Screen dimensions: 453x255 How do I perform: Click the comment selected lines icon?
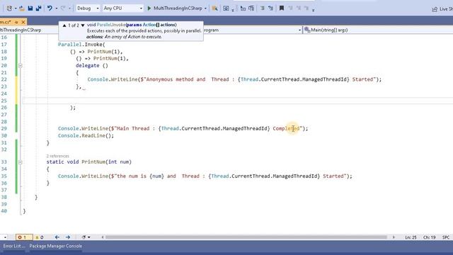point(263,8)
